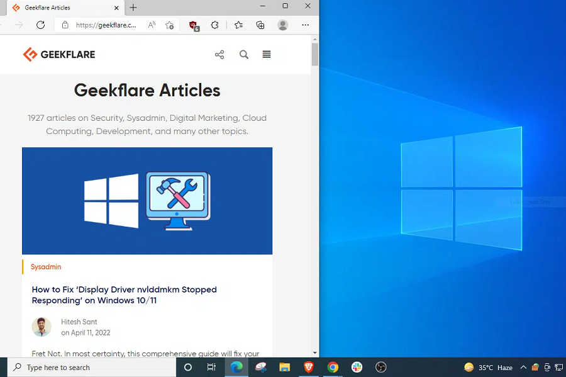Open the Sysadmin category link

46,267
